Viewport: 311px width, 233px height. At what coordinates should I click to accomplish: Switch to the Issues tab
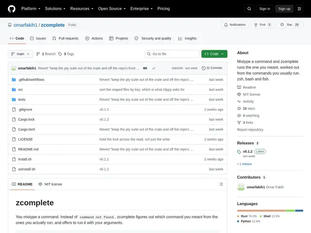pos(38,38)
